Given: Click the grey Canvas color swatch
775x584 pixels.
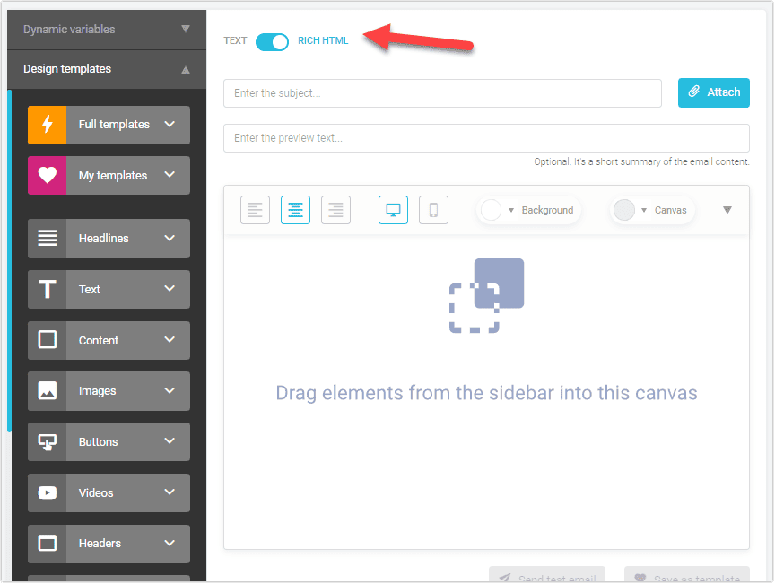Looking at the screenshot, I should [624, 210].
